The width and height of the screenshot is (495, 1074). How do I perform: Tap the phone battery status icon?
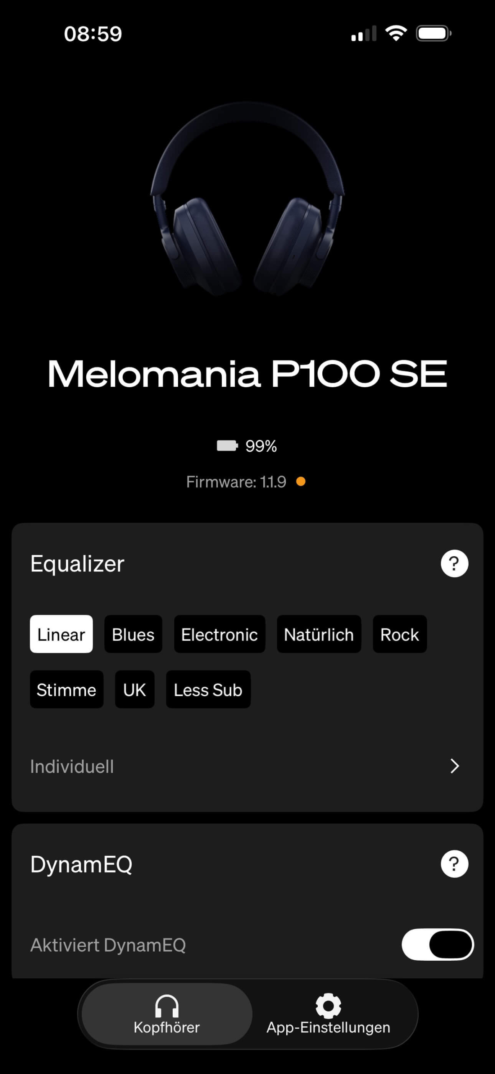pyautogui.click(x=433, y=34)
